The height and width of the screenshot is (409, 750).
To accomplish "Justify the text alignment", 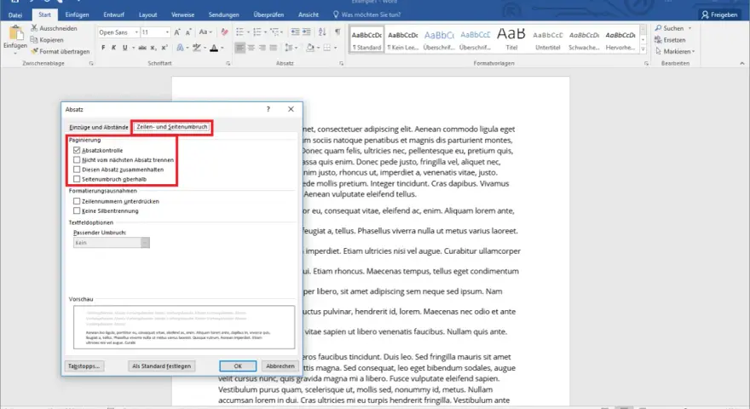I will pyautogui.click(x=273, y=48).
